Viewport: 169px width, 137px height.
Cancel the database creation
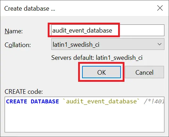coord(144,72)
